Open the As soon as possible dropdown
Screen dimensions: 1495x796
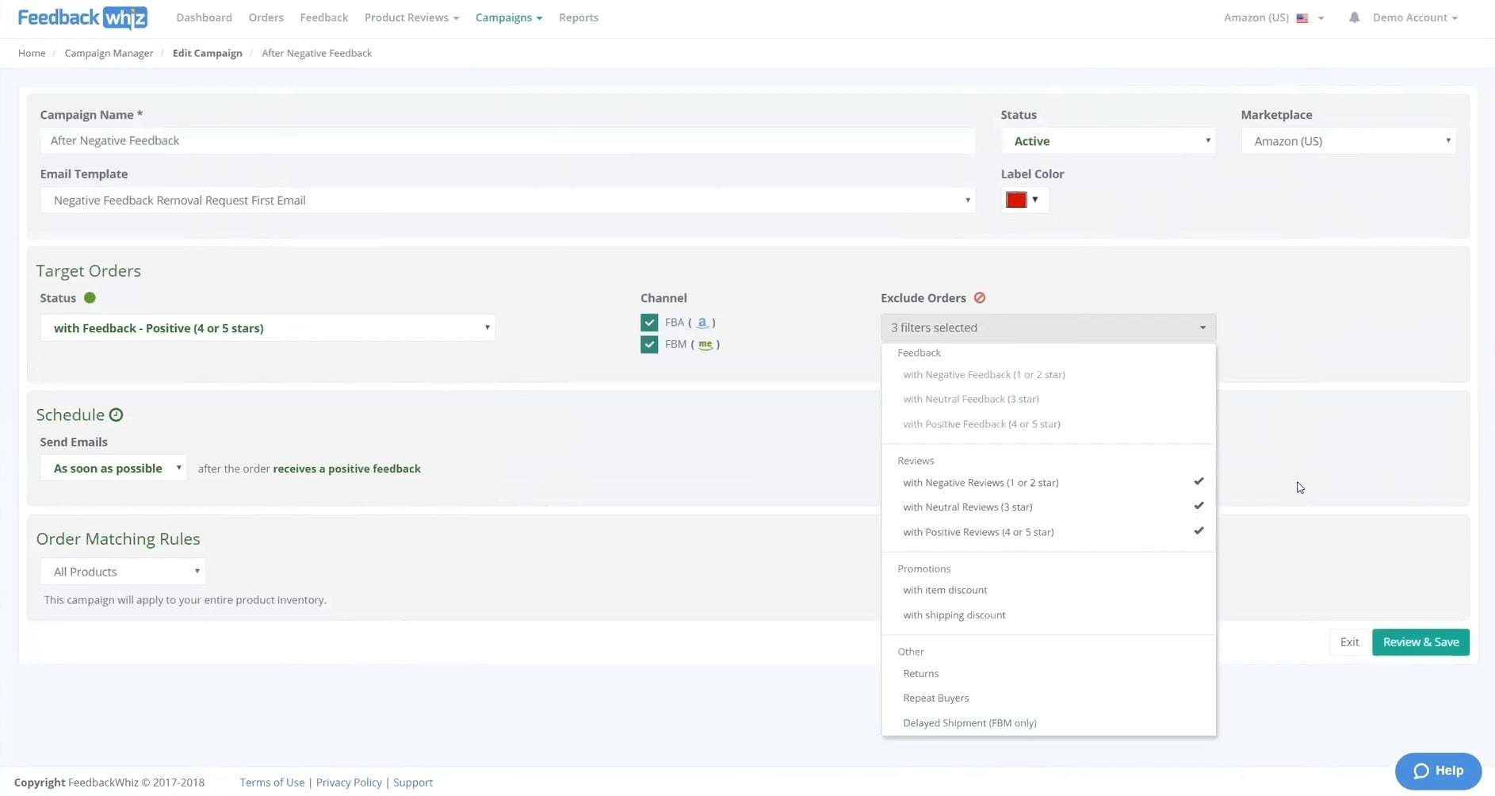[113, 469]
